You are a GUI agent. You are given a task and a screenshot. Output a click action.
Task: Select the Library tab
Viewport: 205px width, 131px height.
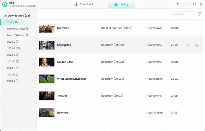point(121,5)
